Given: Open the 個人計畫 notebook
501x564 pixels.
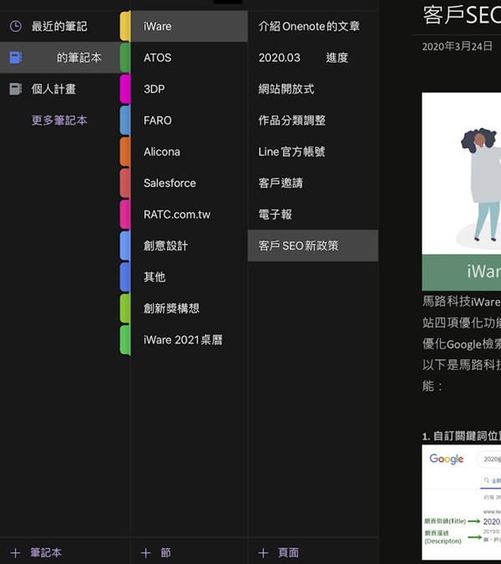Looking at the screenshot, I should coord(59,89).
